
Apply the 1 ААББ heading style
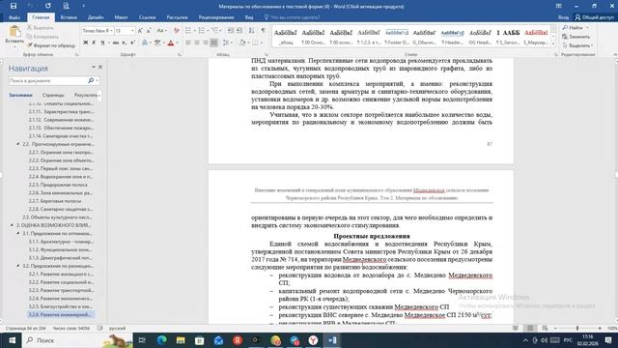tap(508, 37)
